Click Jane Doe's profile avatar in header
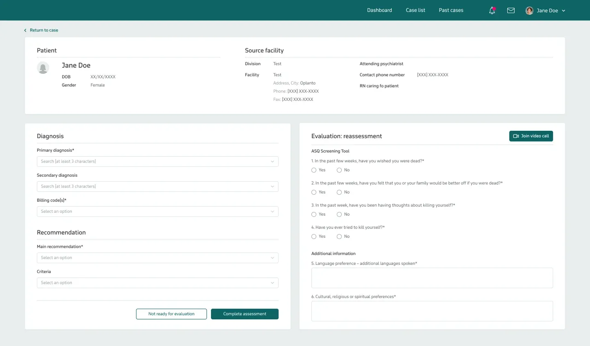This screenshot has height=346, width=590. 529,11
